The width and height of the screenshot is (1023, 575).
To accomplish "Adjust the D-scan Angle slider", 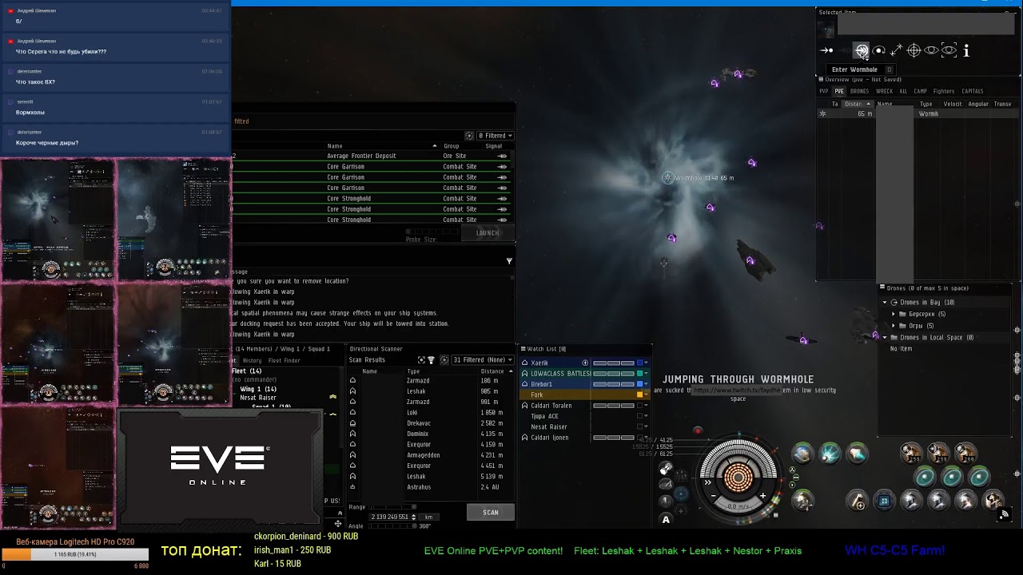I will [392, 525].
